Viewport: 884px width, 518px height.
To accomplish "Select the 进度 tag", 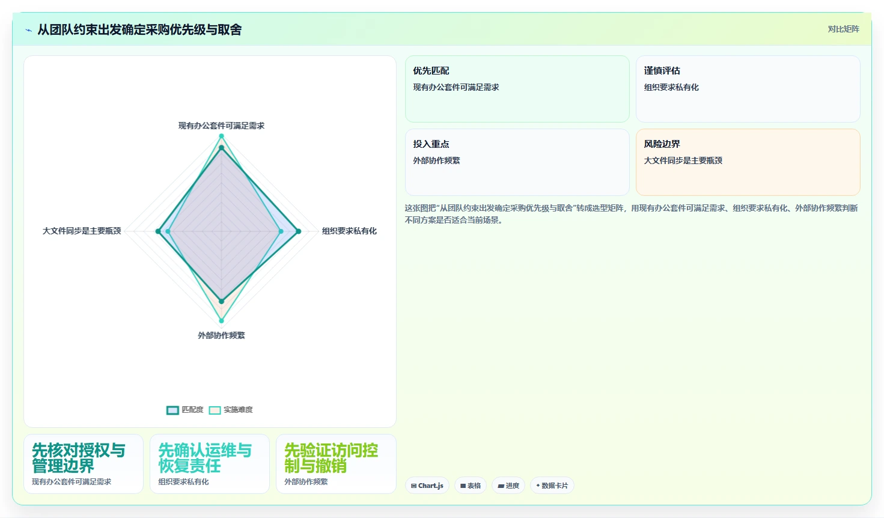I will click(x=508, y=486).
